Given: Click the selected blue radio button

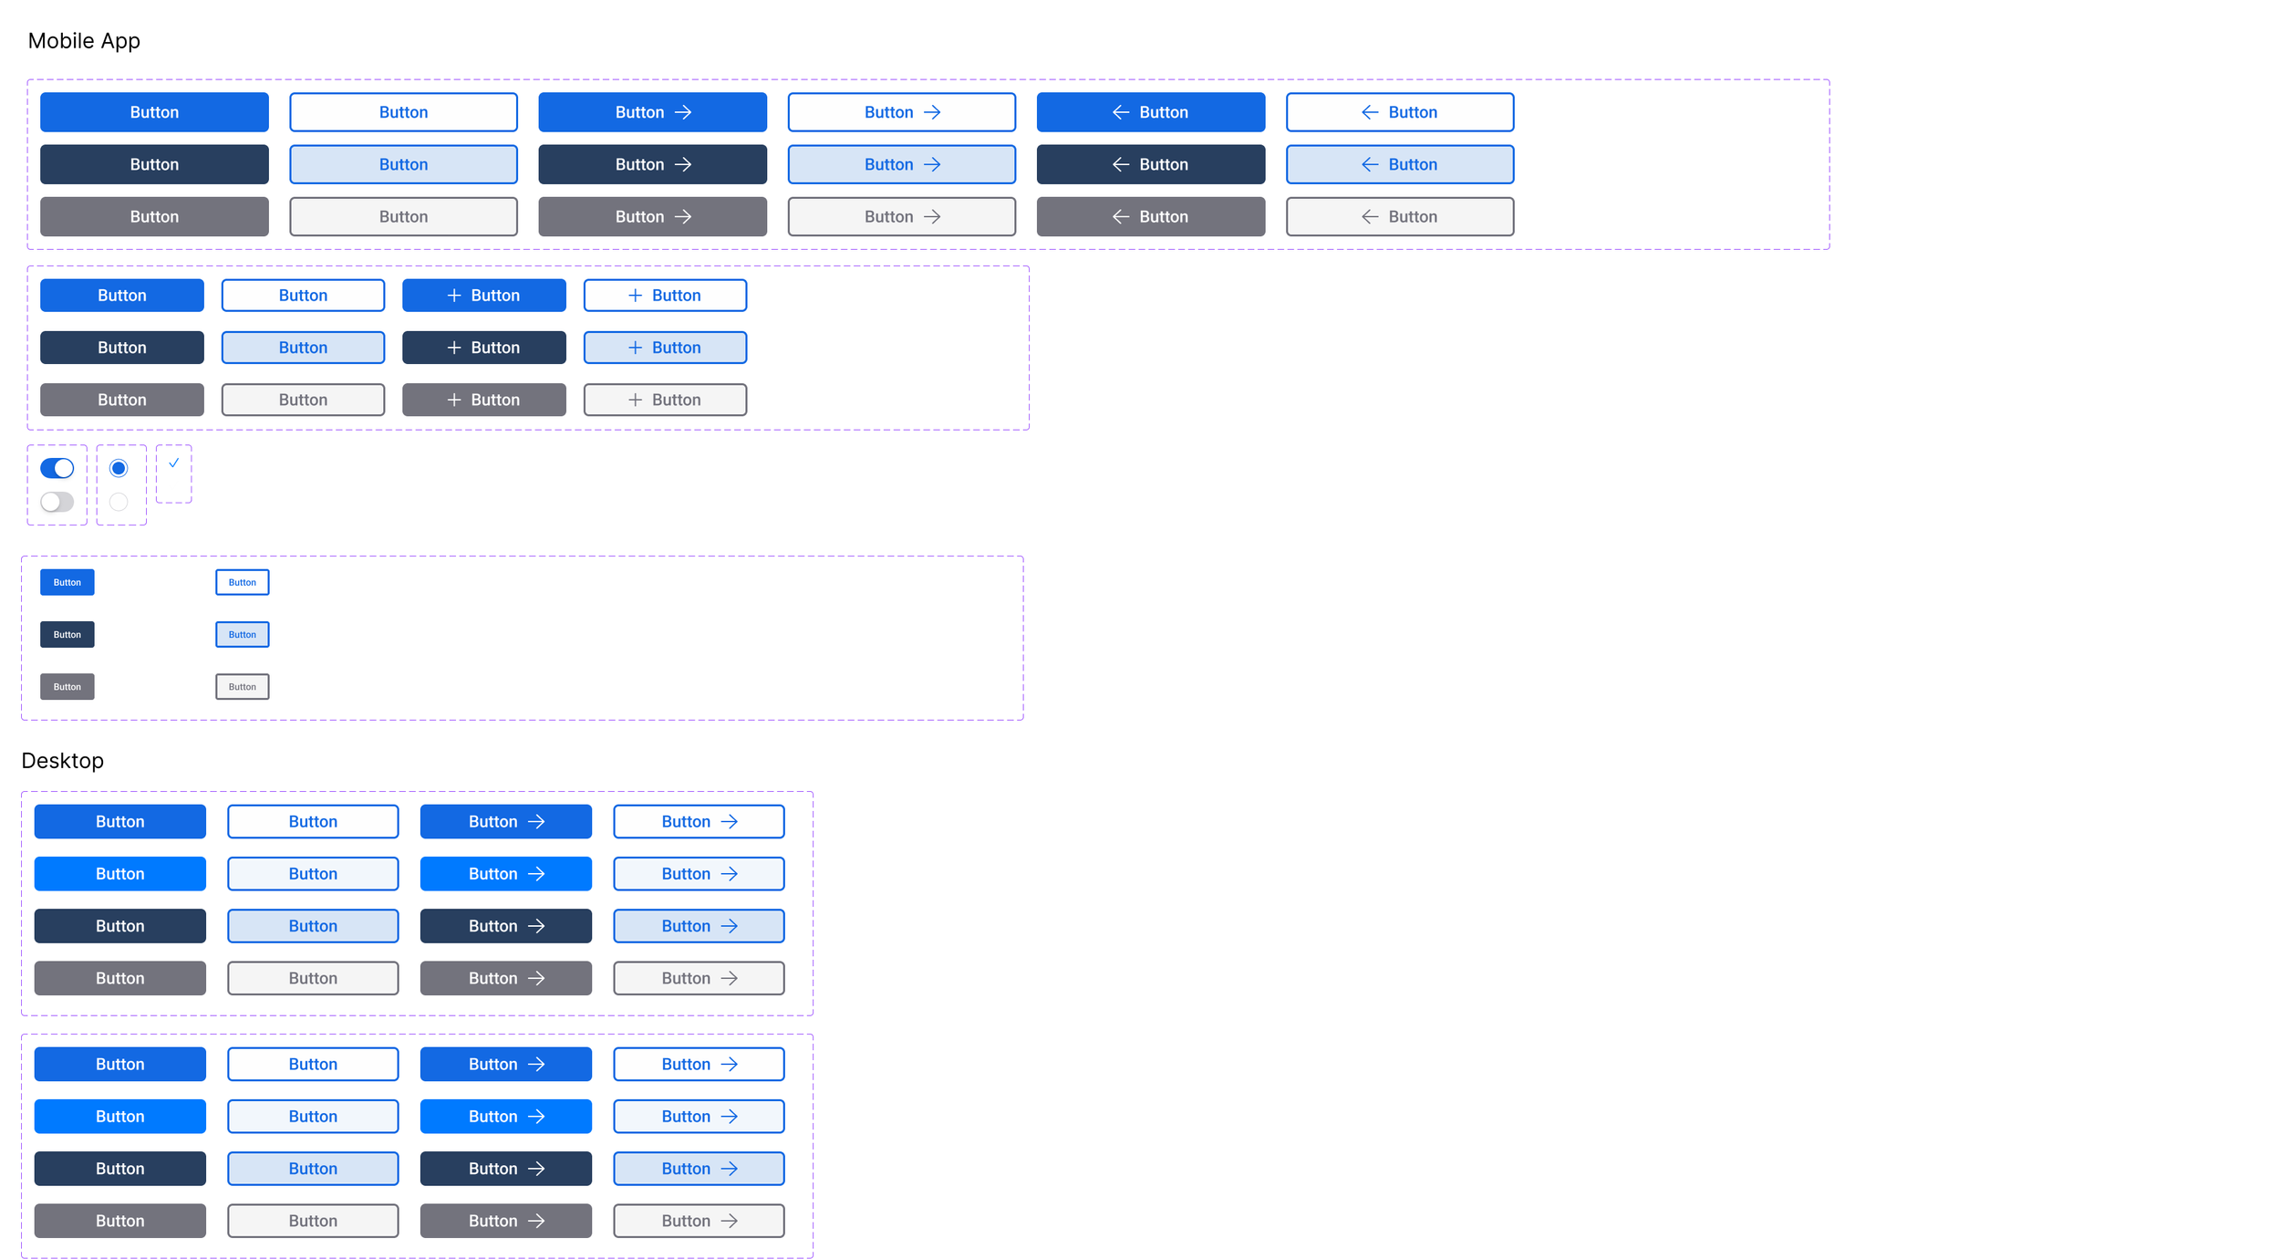Looking at the screenshot, I should [119, 468].
